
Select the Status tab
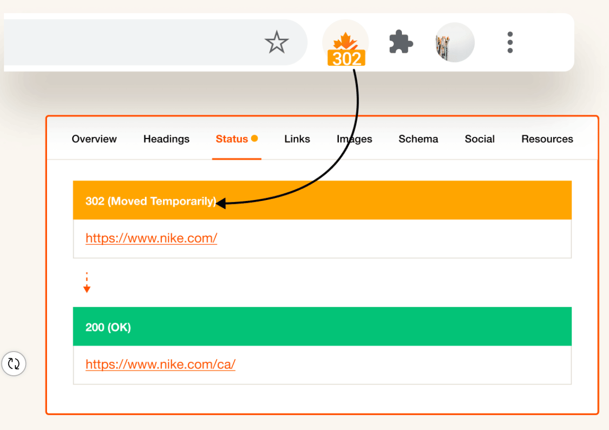tap(237, 139)
